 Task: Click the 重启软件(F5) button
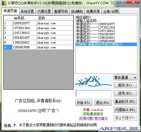pyautogui.click(x=125, y=101)
